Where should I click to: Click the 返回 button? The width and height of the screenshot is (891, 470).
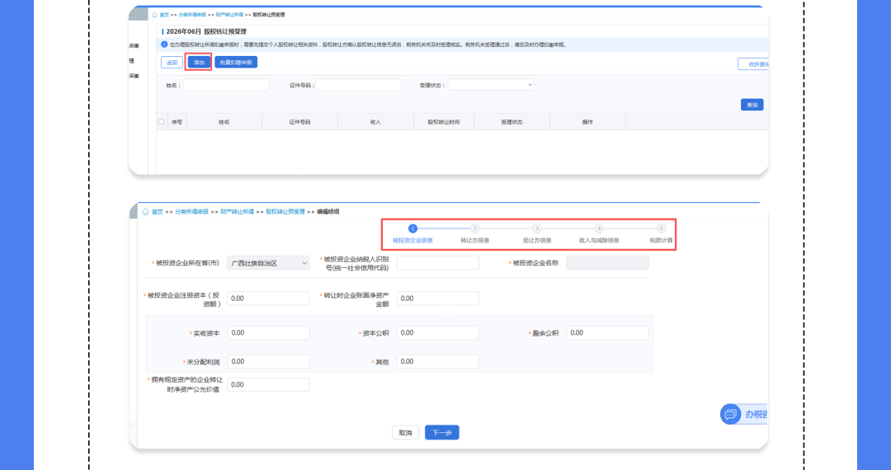(172, 63)
